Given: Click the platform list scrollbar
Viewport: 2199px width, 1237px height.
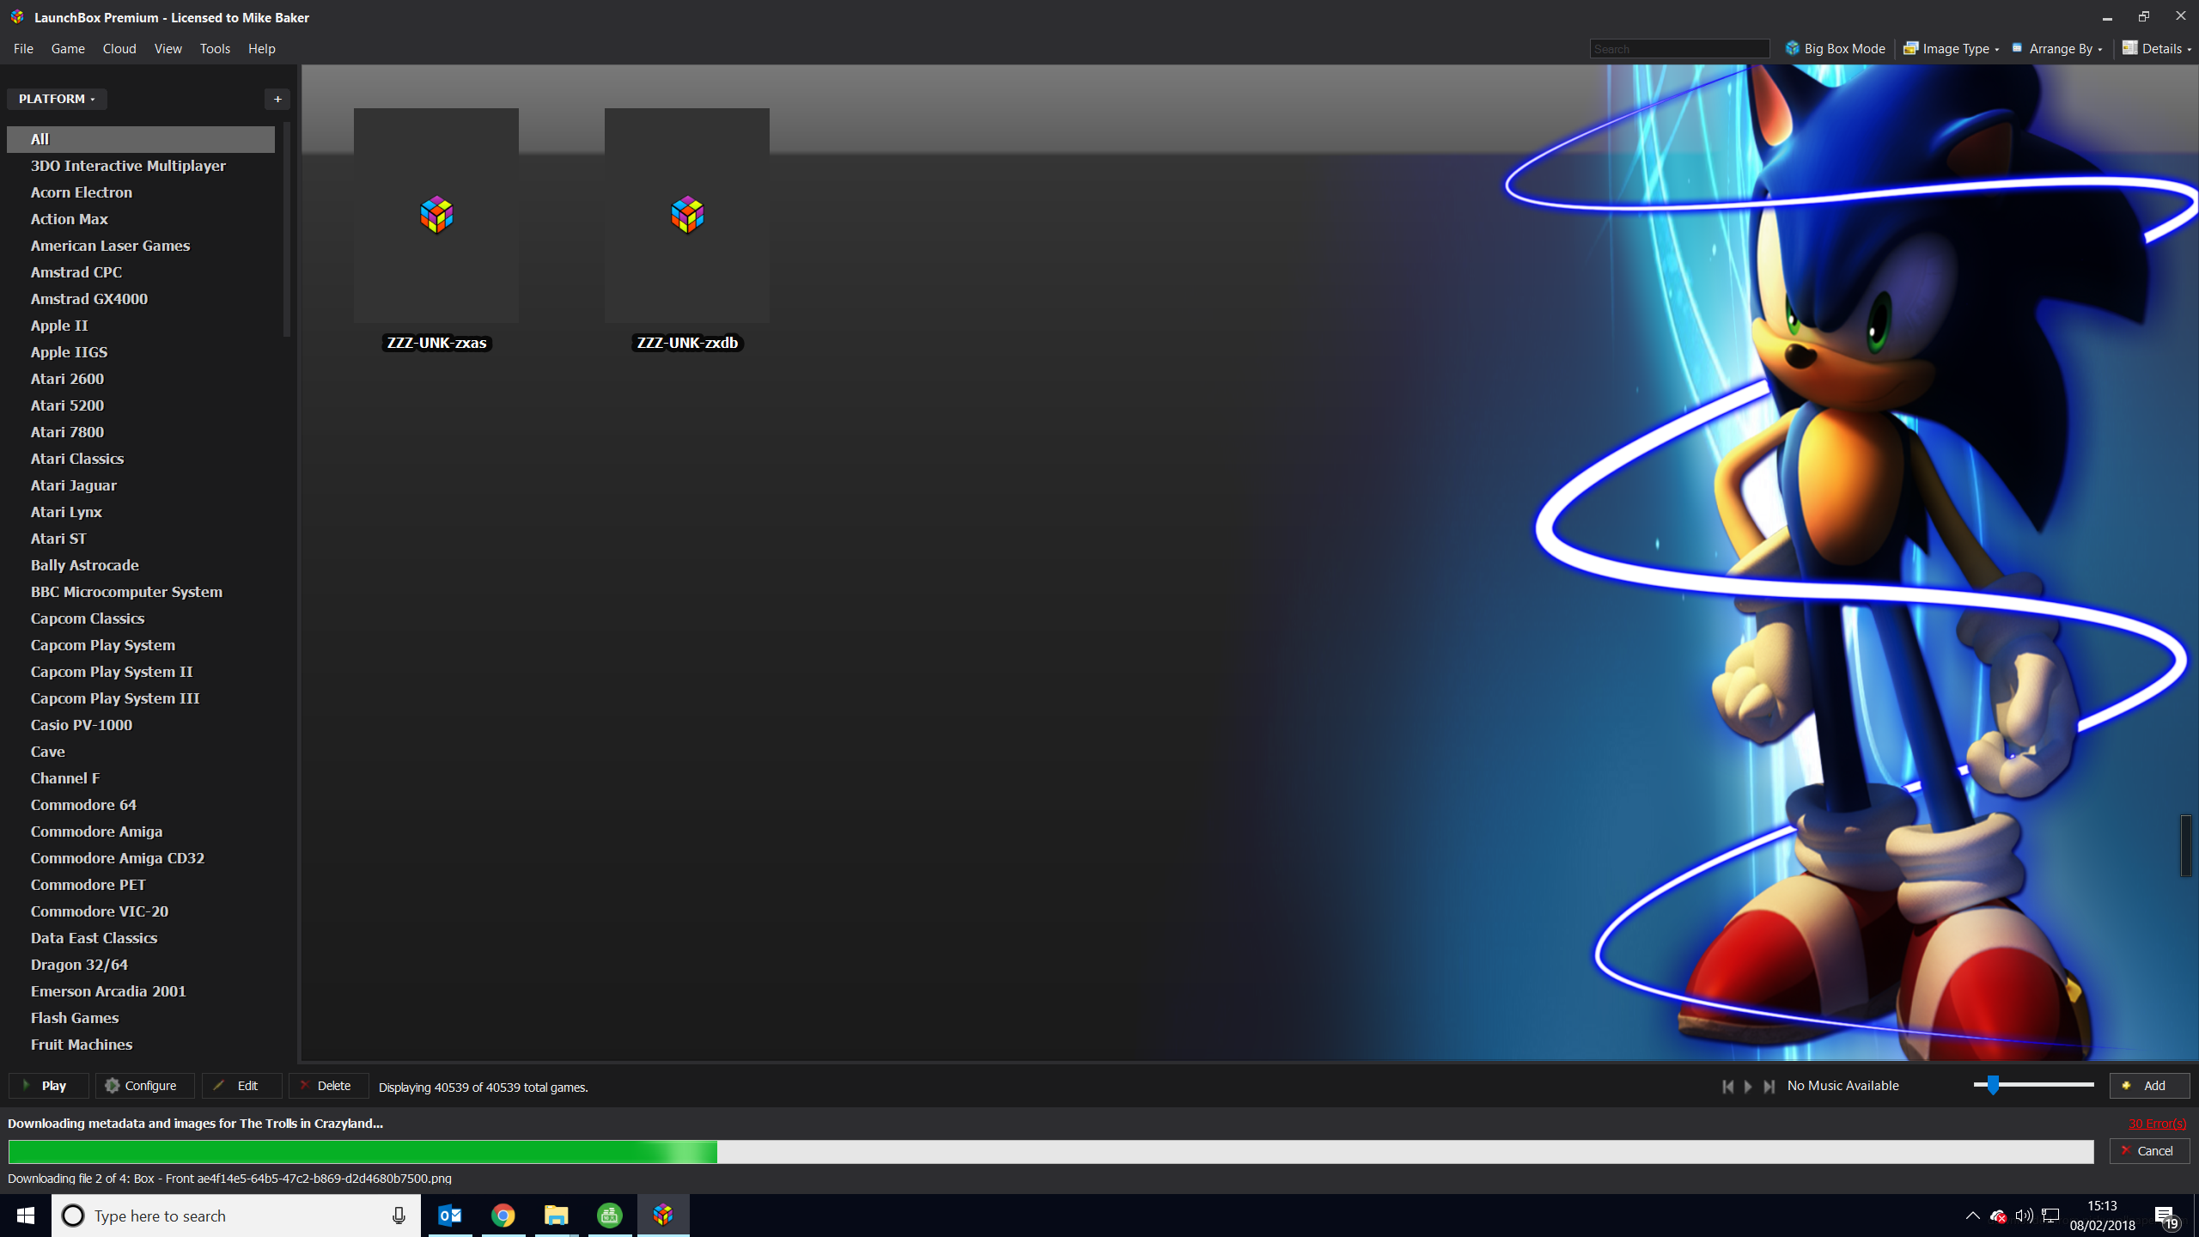Looking at the screenshot, I should coord(287,229).
